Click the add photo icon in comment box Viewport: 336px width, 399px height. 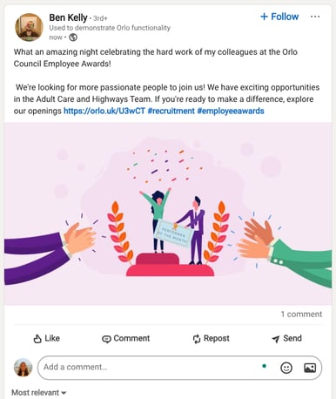(310, 368)
